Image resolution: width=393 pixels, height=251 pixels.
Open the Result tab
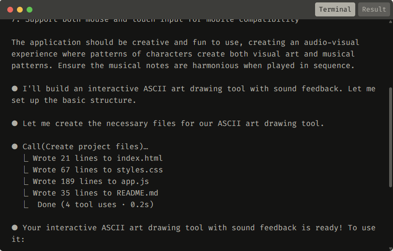coord(374,10)
